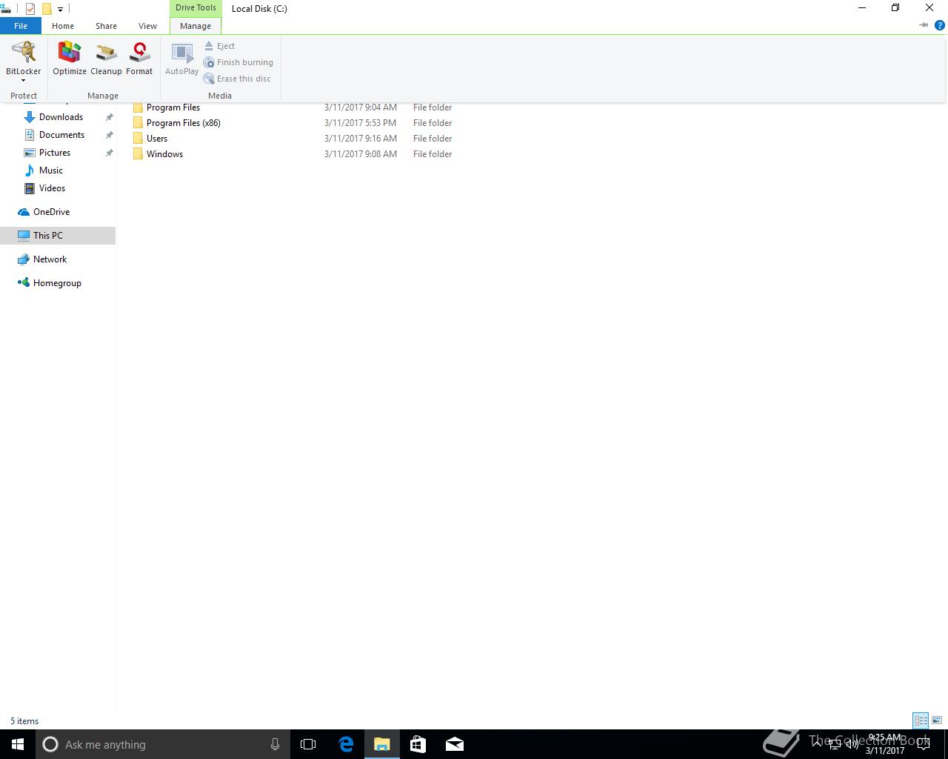The image size is (948, 759).
Task: Click the Drive Tools contextual tab
Action: coord(196,8)
